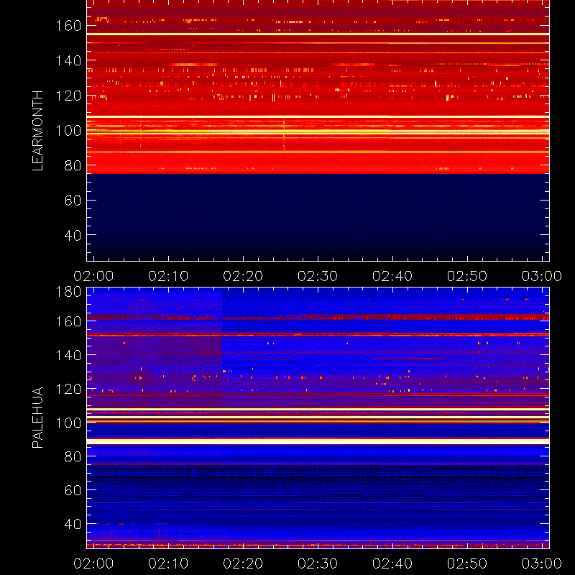The image size is (575, 575).
Task: Click 02:10 time label under LEARMONTH plot
Action: click(x=168, y=276)
